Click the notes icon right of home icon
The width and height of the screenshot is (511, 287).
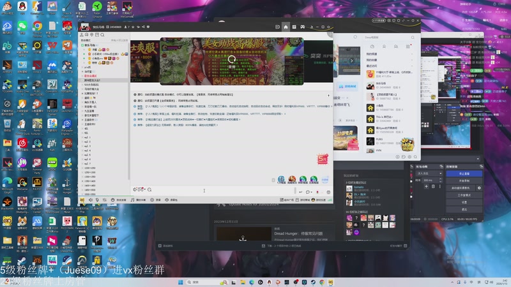[x=294, y=27]
